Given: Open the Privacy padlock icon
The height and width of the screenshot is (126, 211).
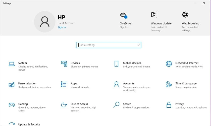Looking at the screenshot, I should (x=169, y=105).
